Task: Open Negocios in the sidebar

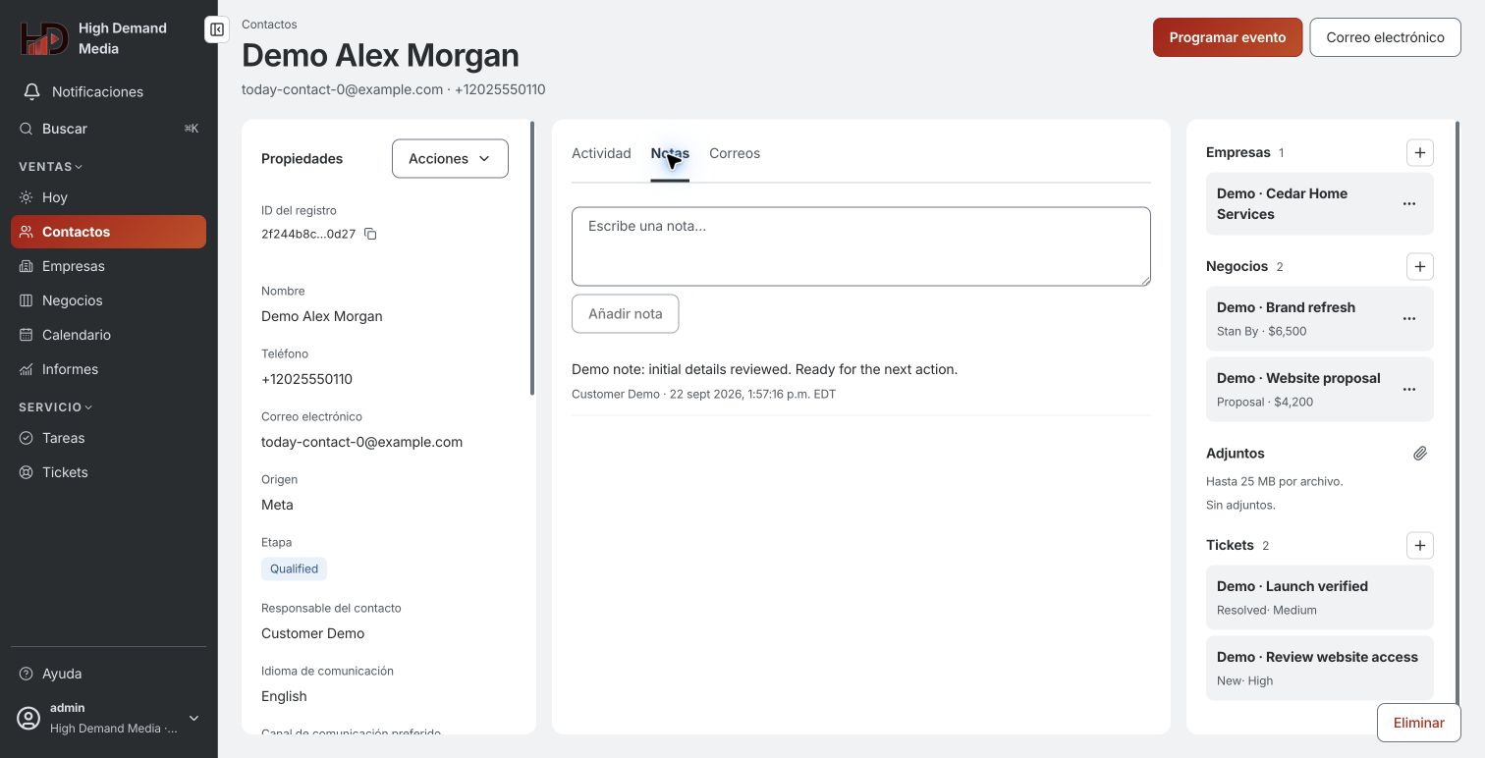Action: coord(108,300)
